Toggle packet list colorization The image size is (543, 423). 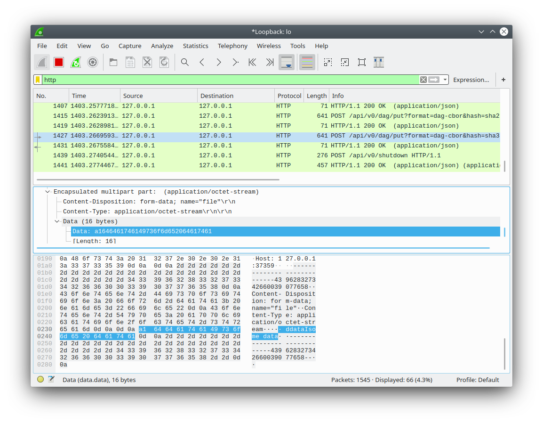(307, 62)
